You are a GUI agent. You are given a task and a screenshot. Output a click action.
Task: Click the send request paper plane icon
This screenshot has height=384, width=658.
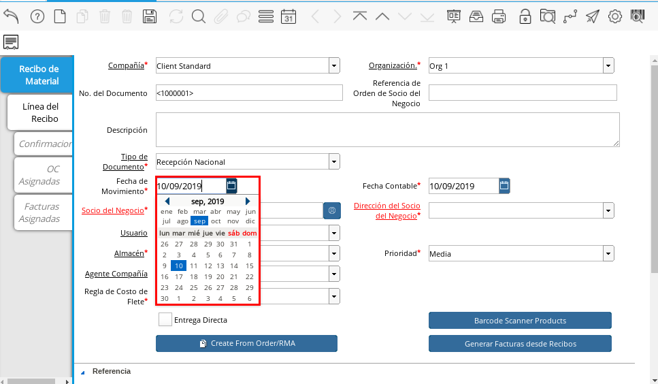[x=593, y=17]
